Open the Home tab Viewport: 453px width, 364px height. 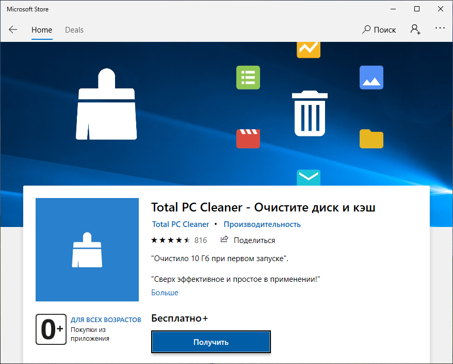(x=42, y=30)
